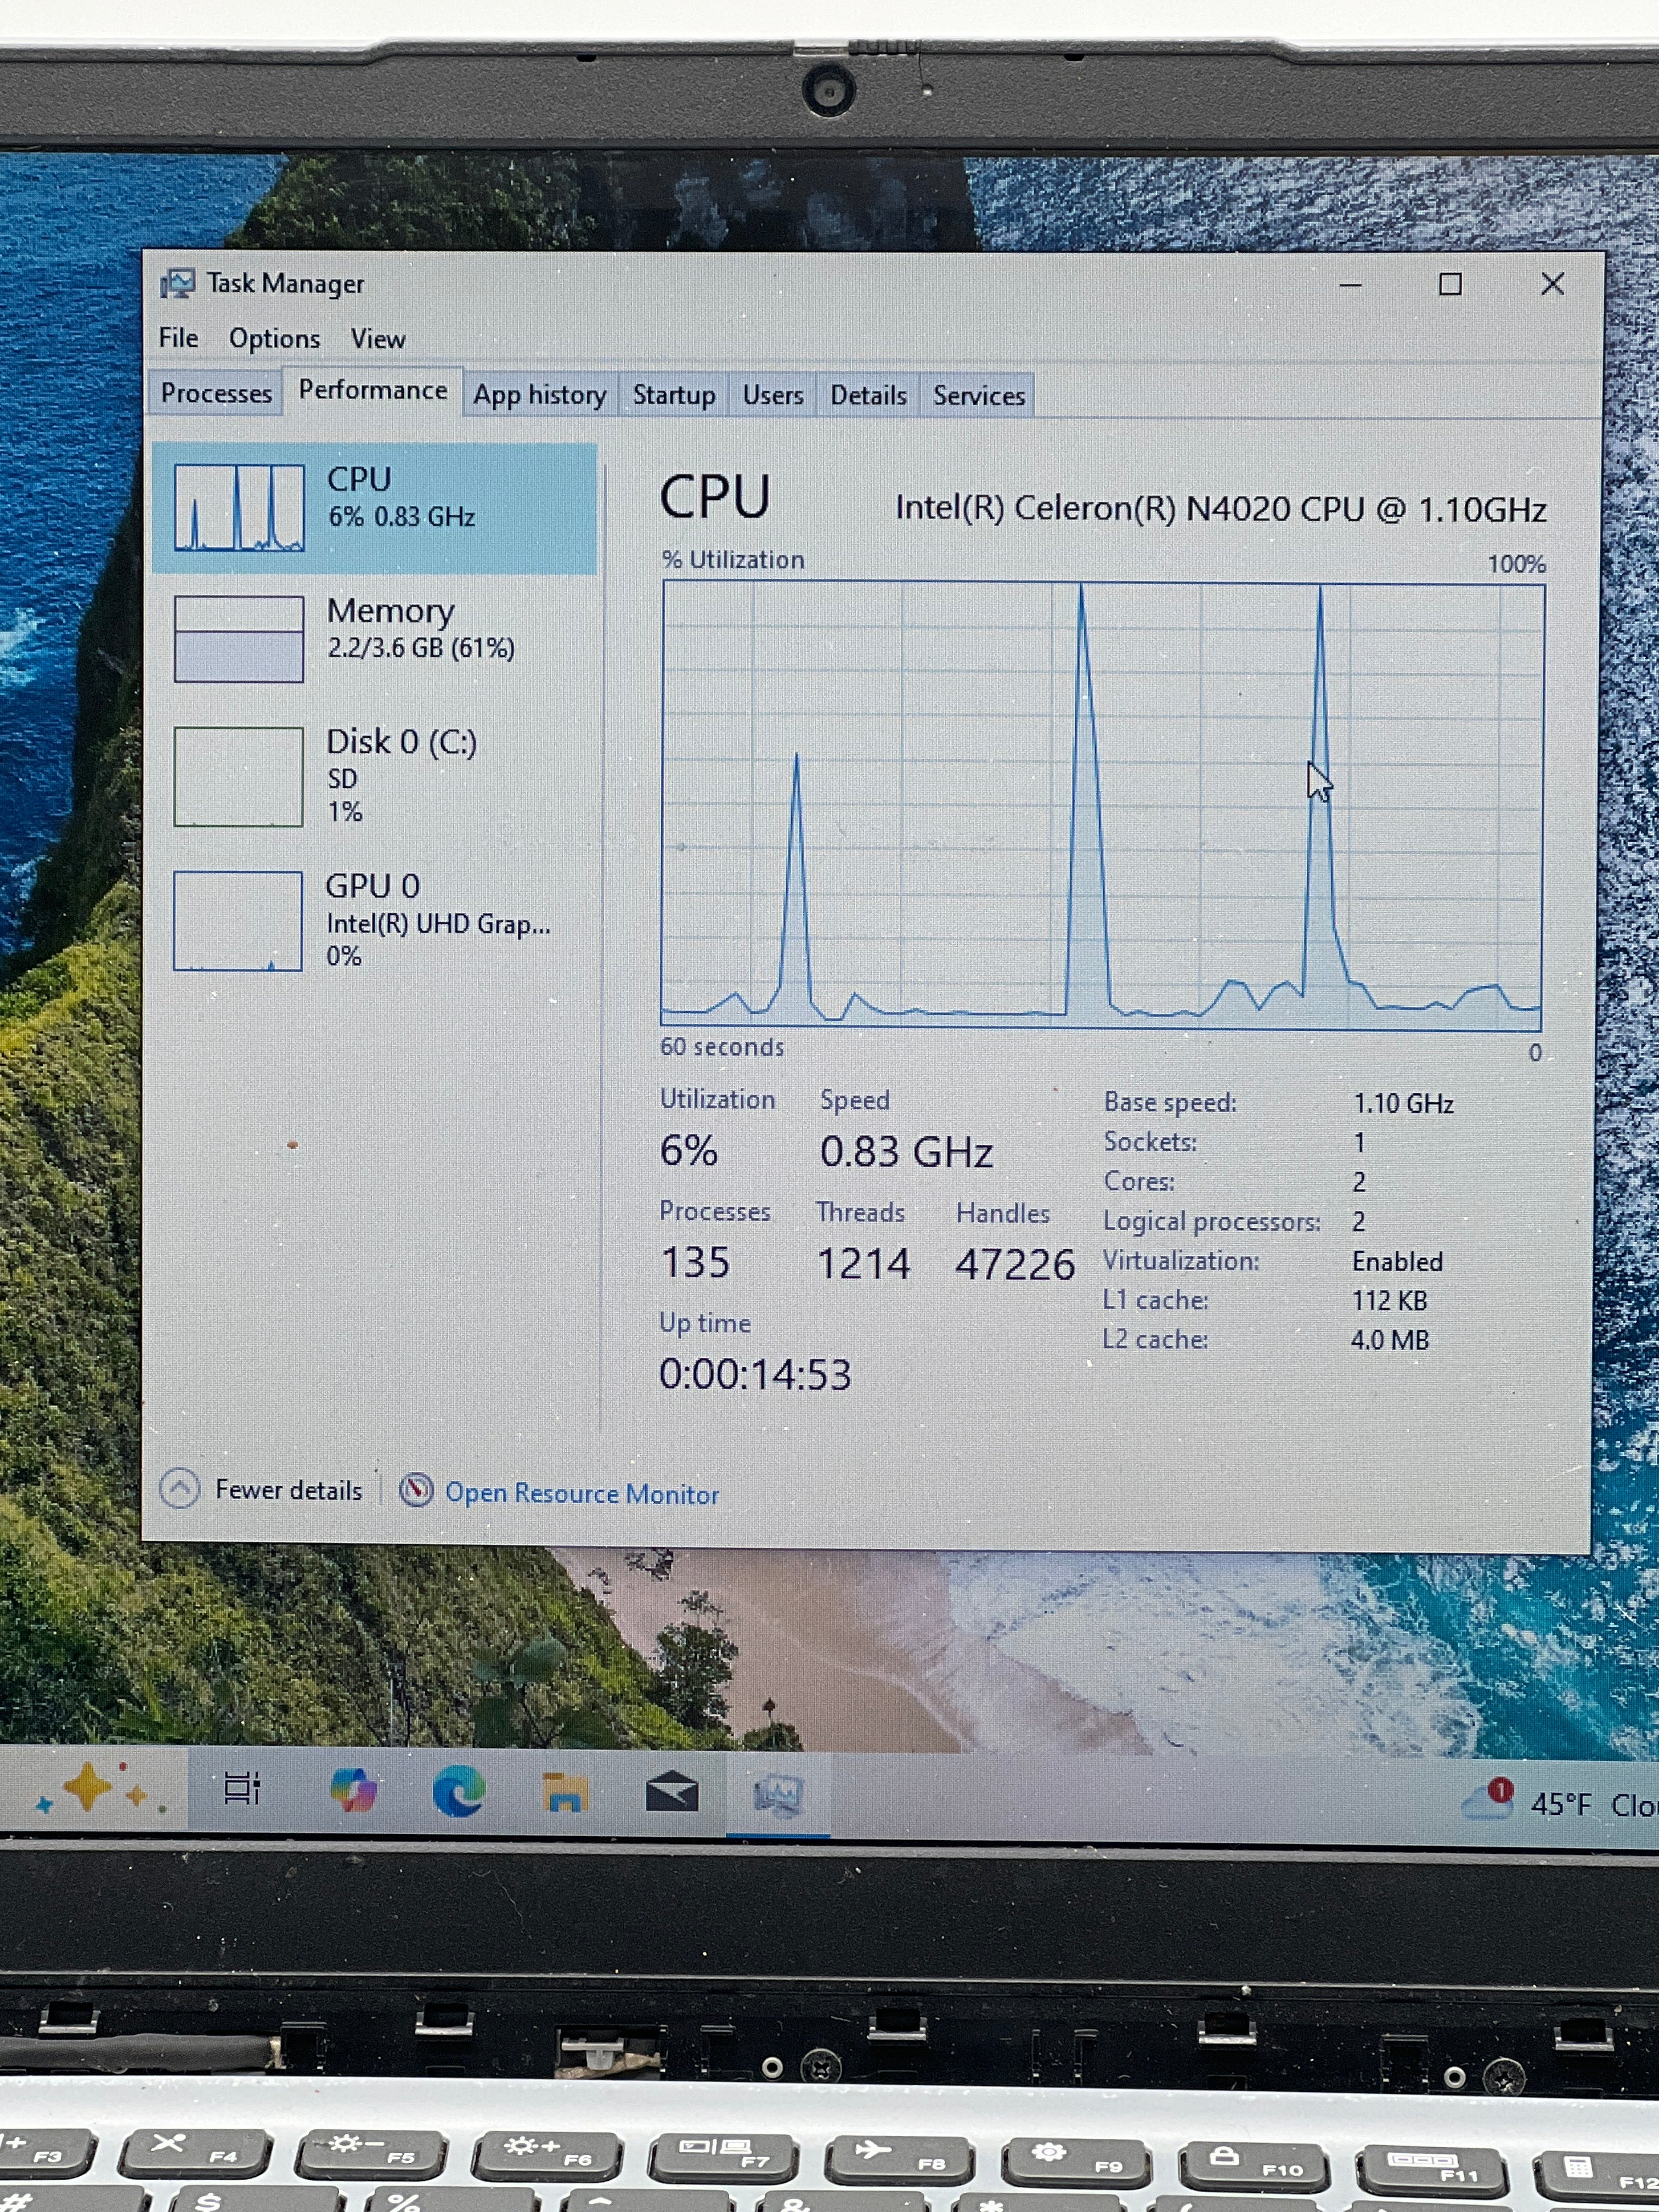The width and height of the screenshot is (1659, 2212).
Task: Select the Performance tab
Action: (x=373, y=390)
